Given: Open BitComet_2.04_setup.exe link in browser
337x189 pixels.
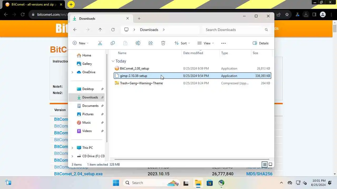Looking at the screenshot, I should [x=78, y=174].
